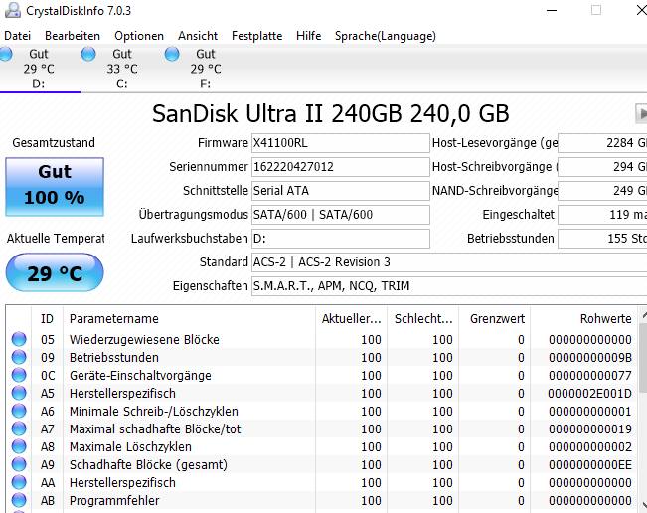Screen dimensions: 647x513
Task: Click the Rohwerte column header
Action: [x=583, y=318]
